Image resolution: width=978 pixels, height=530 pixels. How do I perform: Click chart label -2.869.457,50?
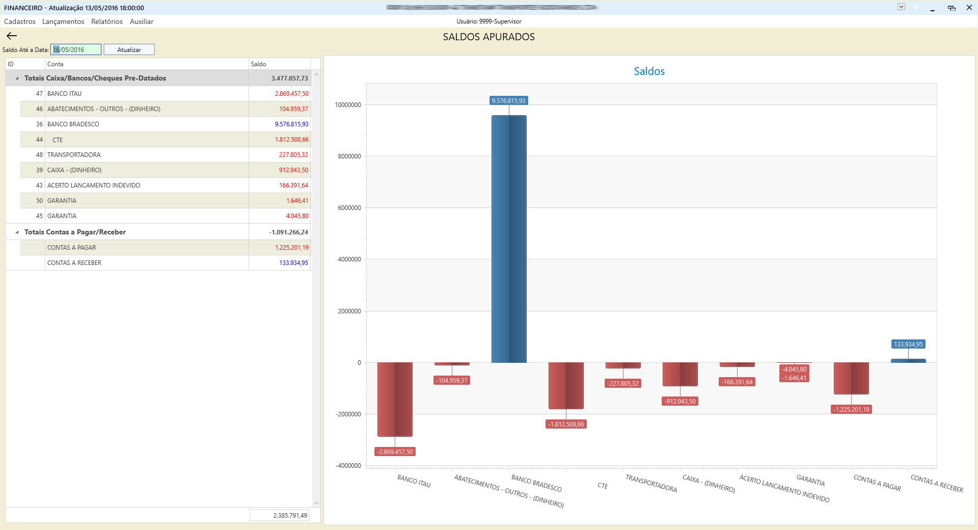[x=395, y=452]
